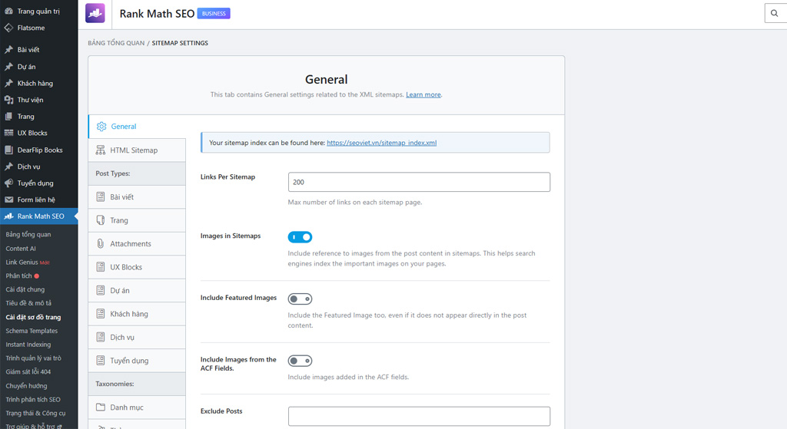Open the General settings tab

[x=137, y=127]
